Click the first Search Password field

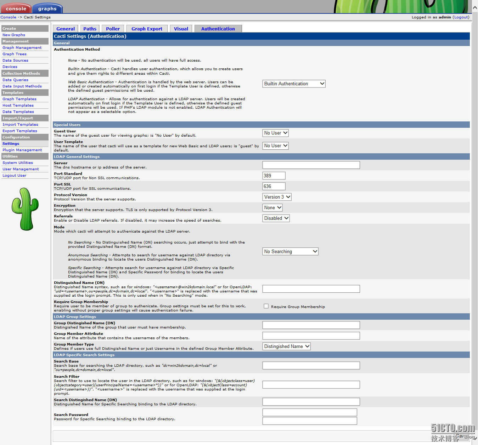tap(310, 412)
